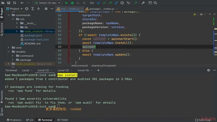Open README.md in the project tree
The image size is (217, 122).
click(33, 44)
